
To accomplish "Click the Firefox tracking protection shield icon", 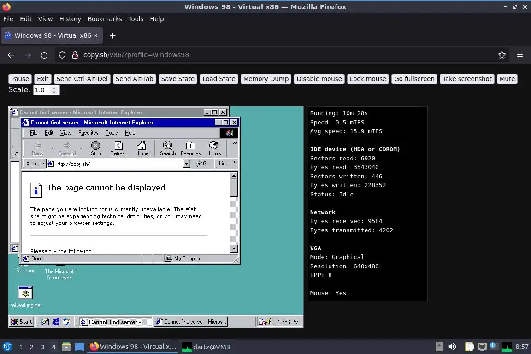I will (x=62, y=55).
